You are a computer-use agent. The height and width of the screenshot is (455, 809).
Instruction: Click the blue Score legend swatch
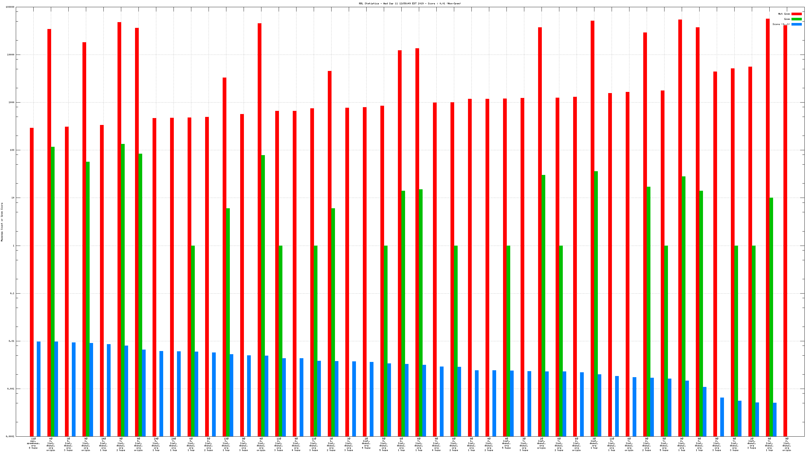click(796, 24)
